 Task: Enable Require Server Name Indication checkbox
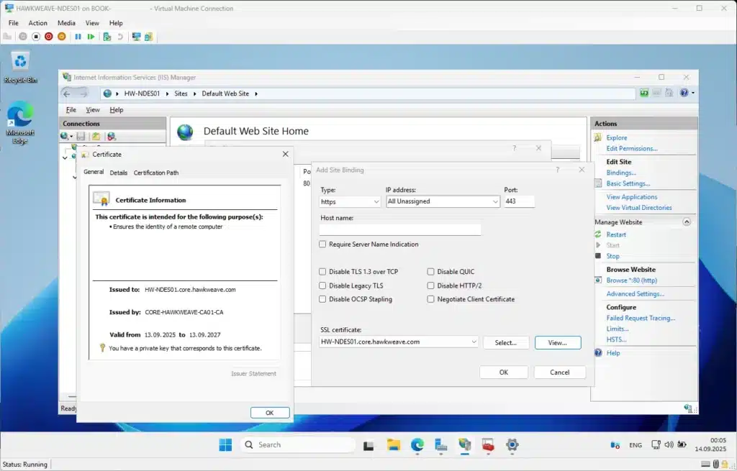click(x=323, y=244)
